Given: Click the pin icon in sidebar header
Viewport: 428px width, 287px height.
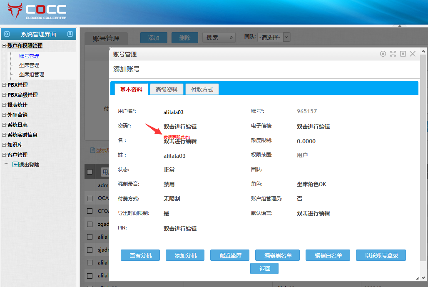Looking at the screenshot, I should click(x=70, y=34).
